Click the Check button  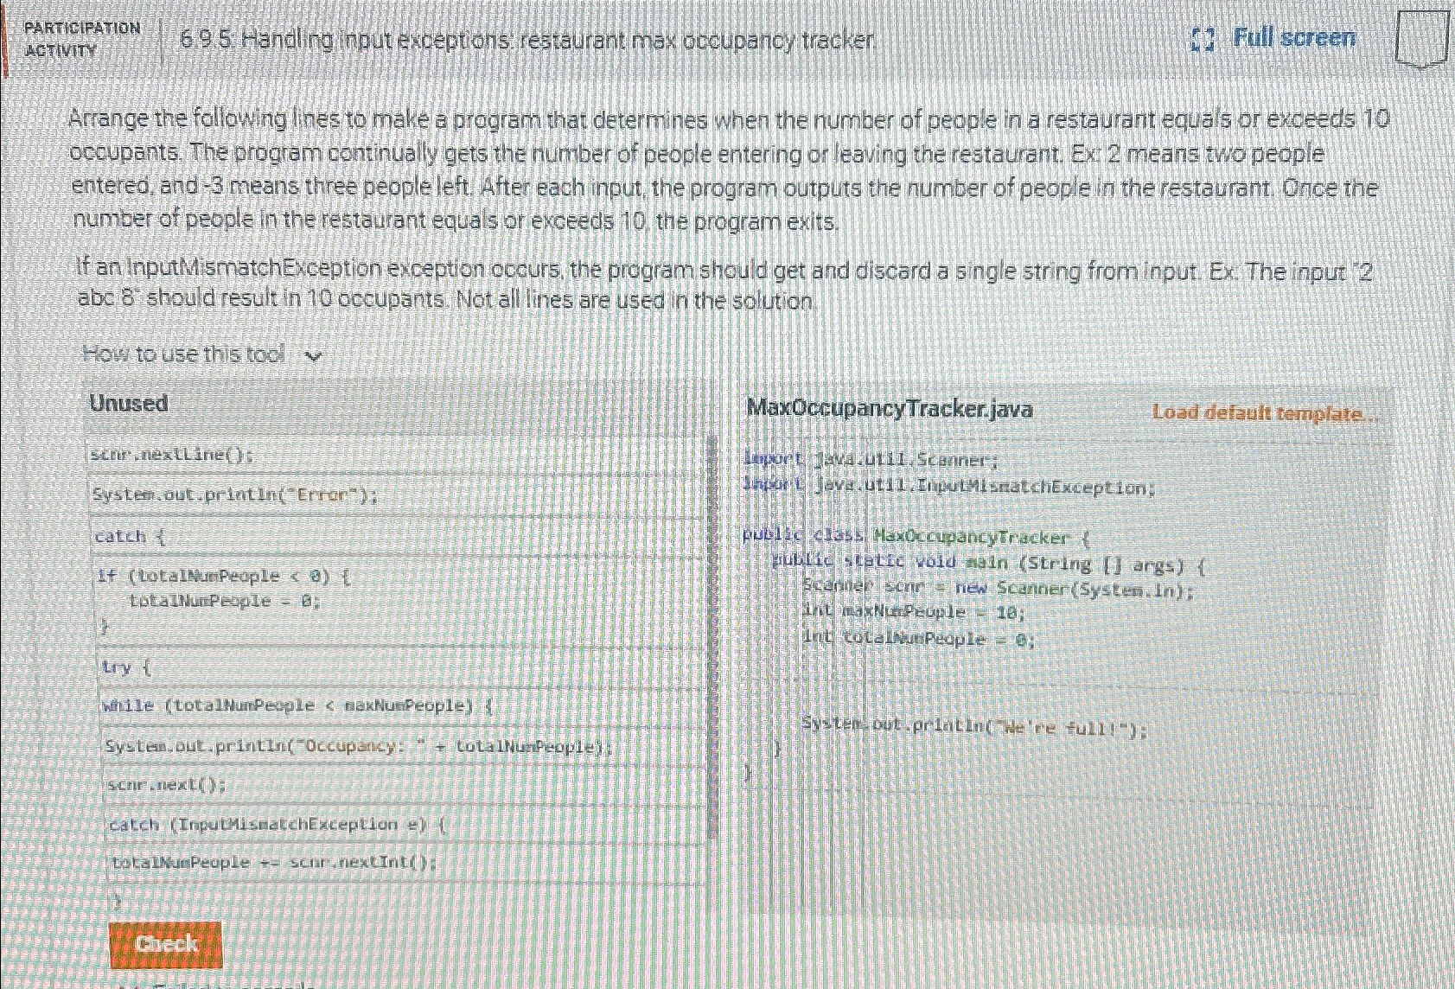166,944
